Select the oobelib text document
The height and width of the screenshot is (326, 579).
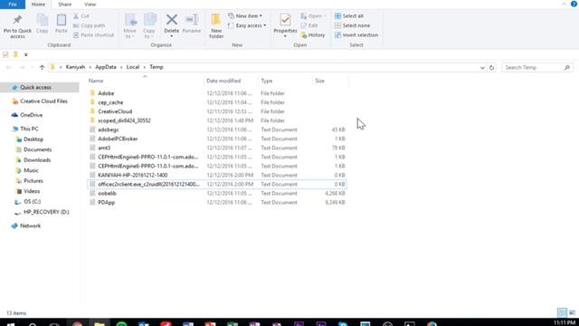coord(217,193)
